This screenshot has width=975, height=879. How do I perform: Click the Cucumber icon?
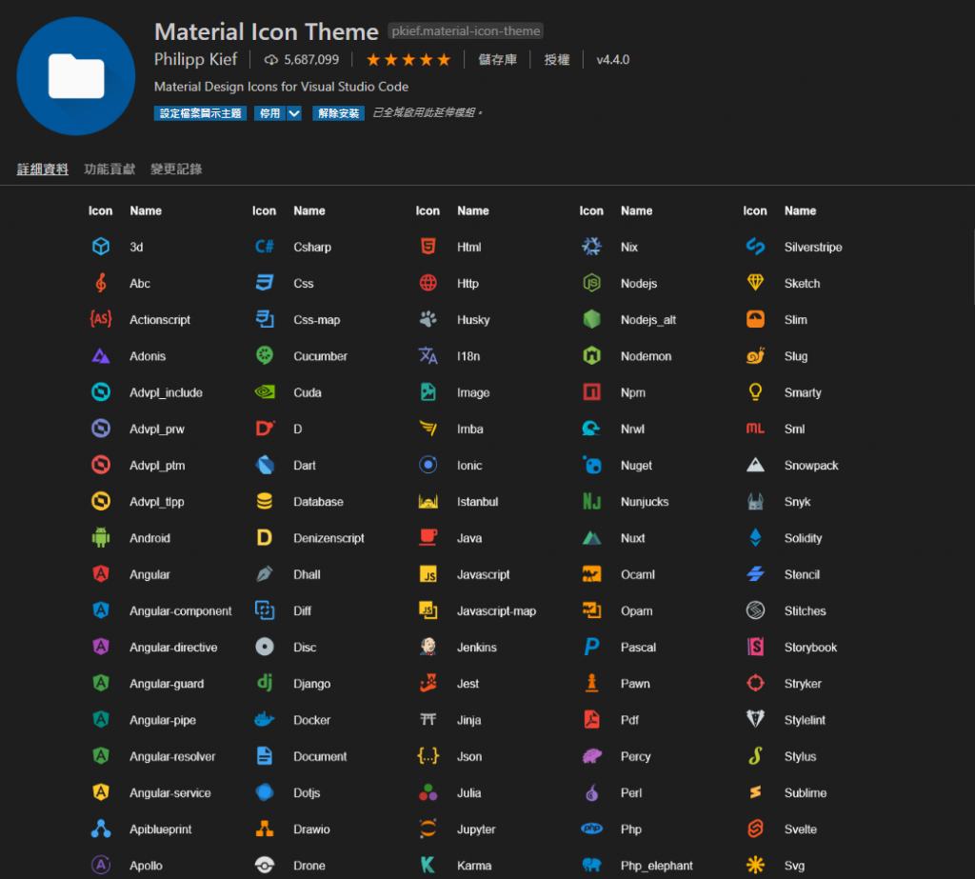(265, 355)
